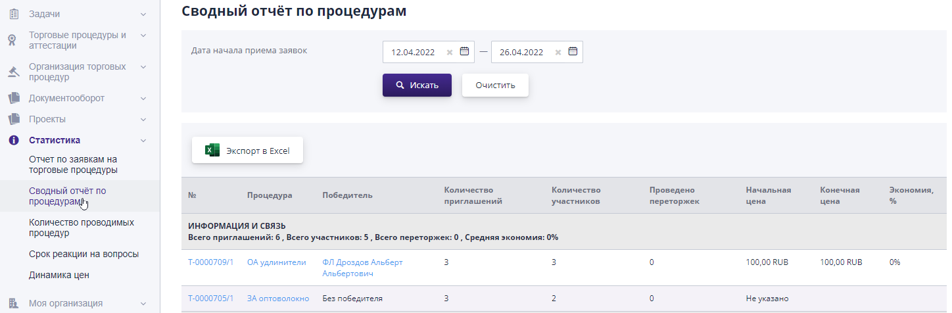This screenshot has width=952, height=313.
Task: Clear the 26.04.2022 date with the x icon
Action: coord(558,53)
